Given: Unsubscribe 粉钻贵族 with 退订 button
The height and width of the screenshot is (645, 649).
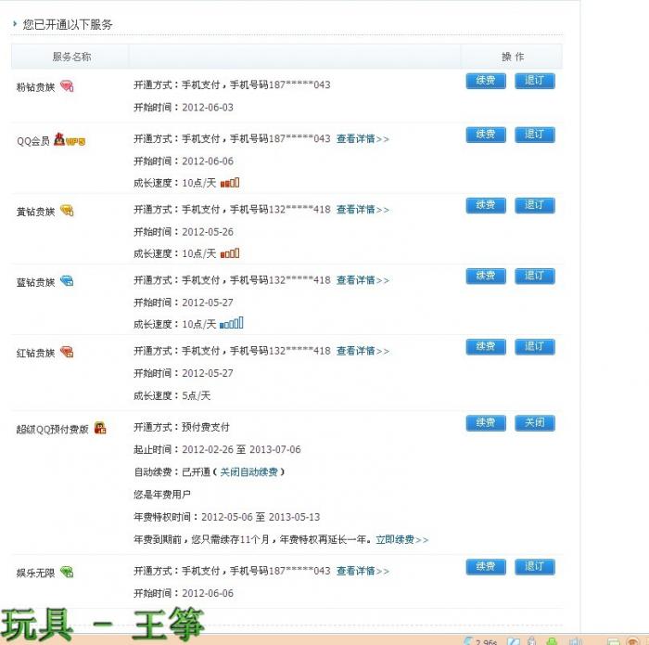Looking at the screenshot, I should click(535, 81).
